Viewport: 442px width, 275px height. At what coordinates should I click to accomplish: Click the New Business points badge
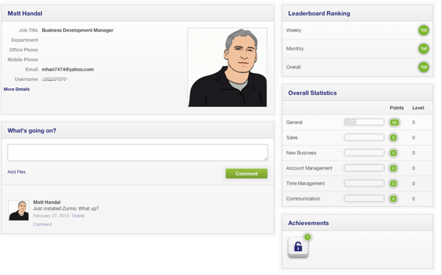393,153
